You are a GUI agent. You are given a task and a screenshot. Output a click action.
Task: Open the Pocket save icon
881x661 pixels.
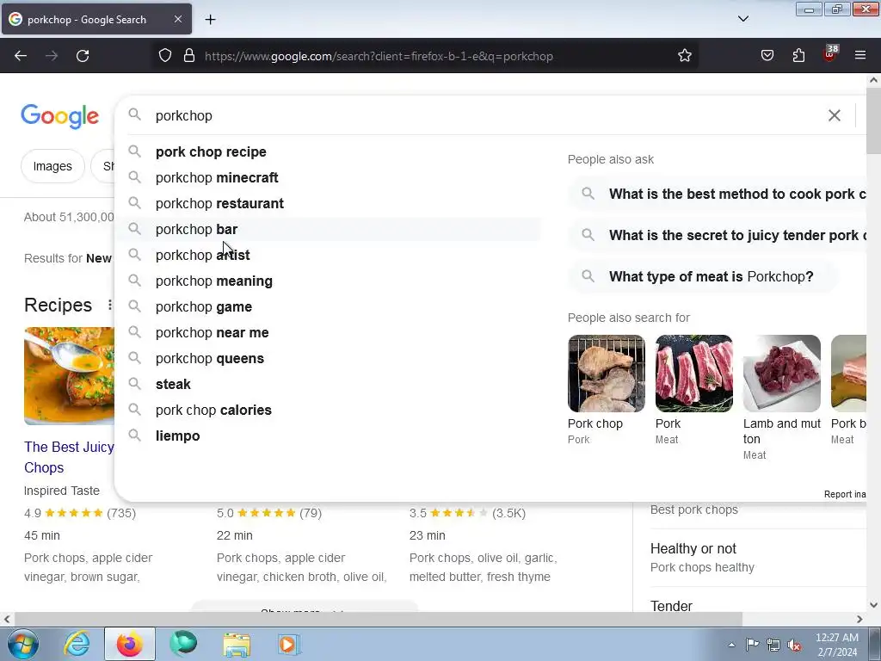click(767, 56)
